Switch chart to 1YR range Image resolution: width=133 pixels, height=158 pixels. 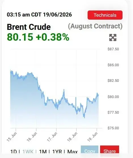point(57,151)
